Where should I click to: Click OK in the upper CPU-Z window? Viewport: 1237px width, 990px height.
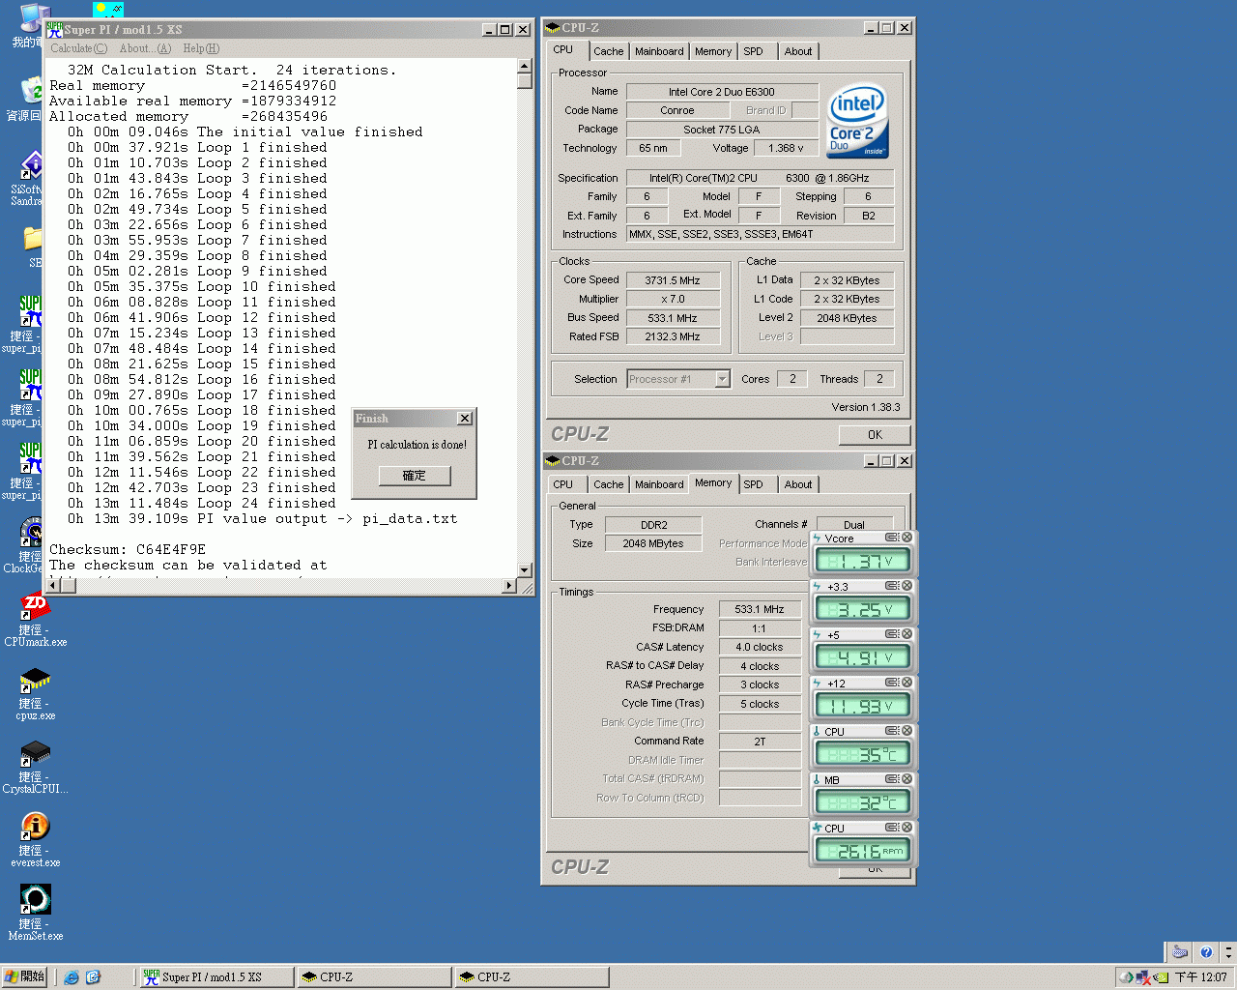tap(875, 435)
